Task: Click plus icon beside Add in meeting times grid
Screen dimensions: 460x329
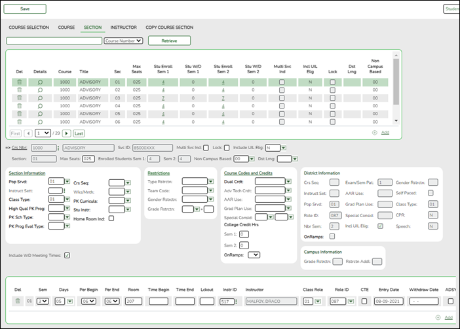Action: click(438, 318)
